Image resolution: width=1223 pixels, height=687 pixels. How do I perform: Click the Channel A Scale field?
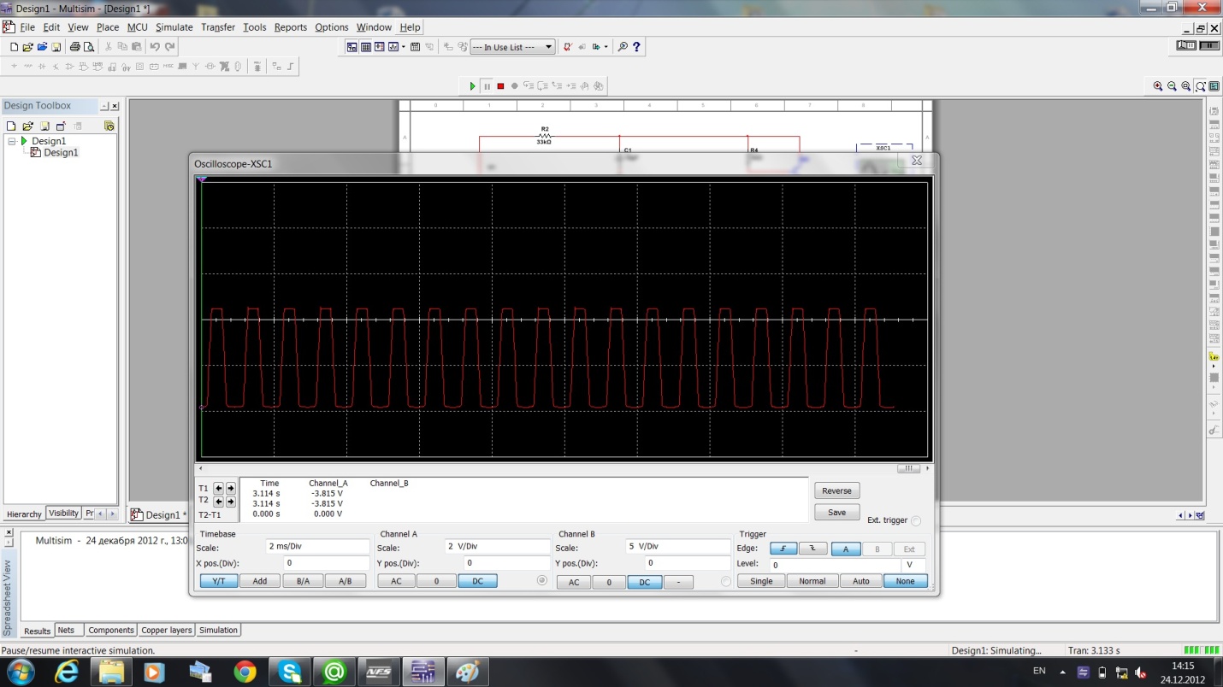click(x=498, y=547)
